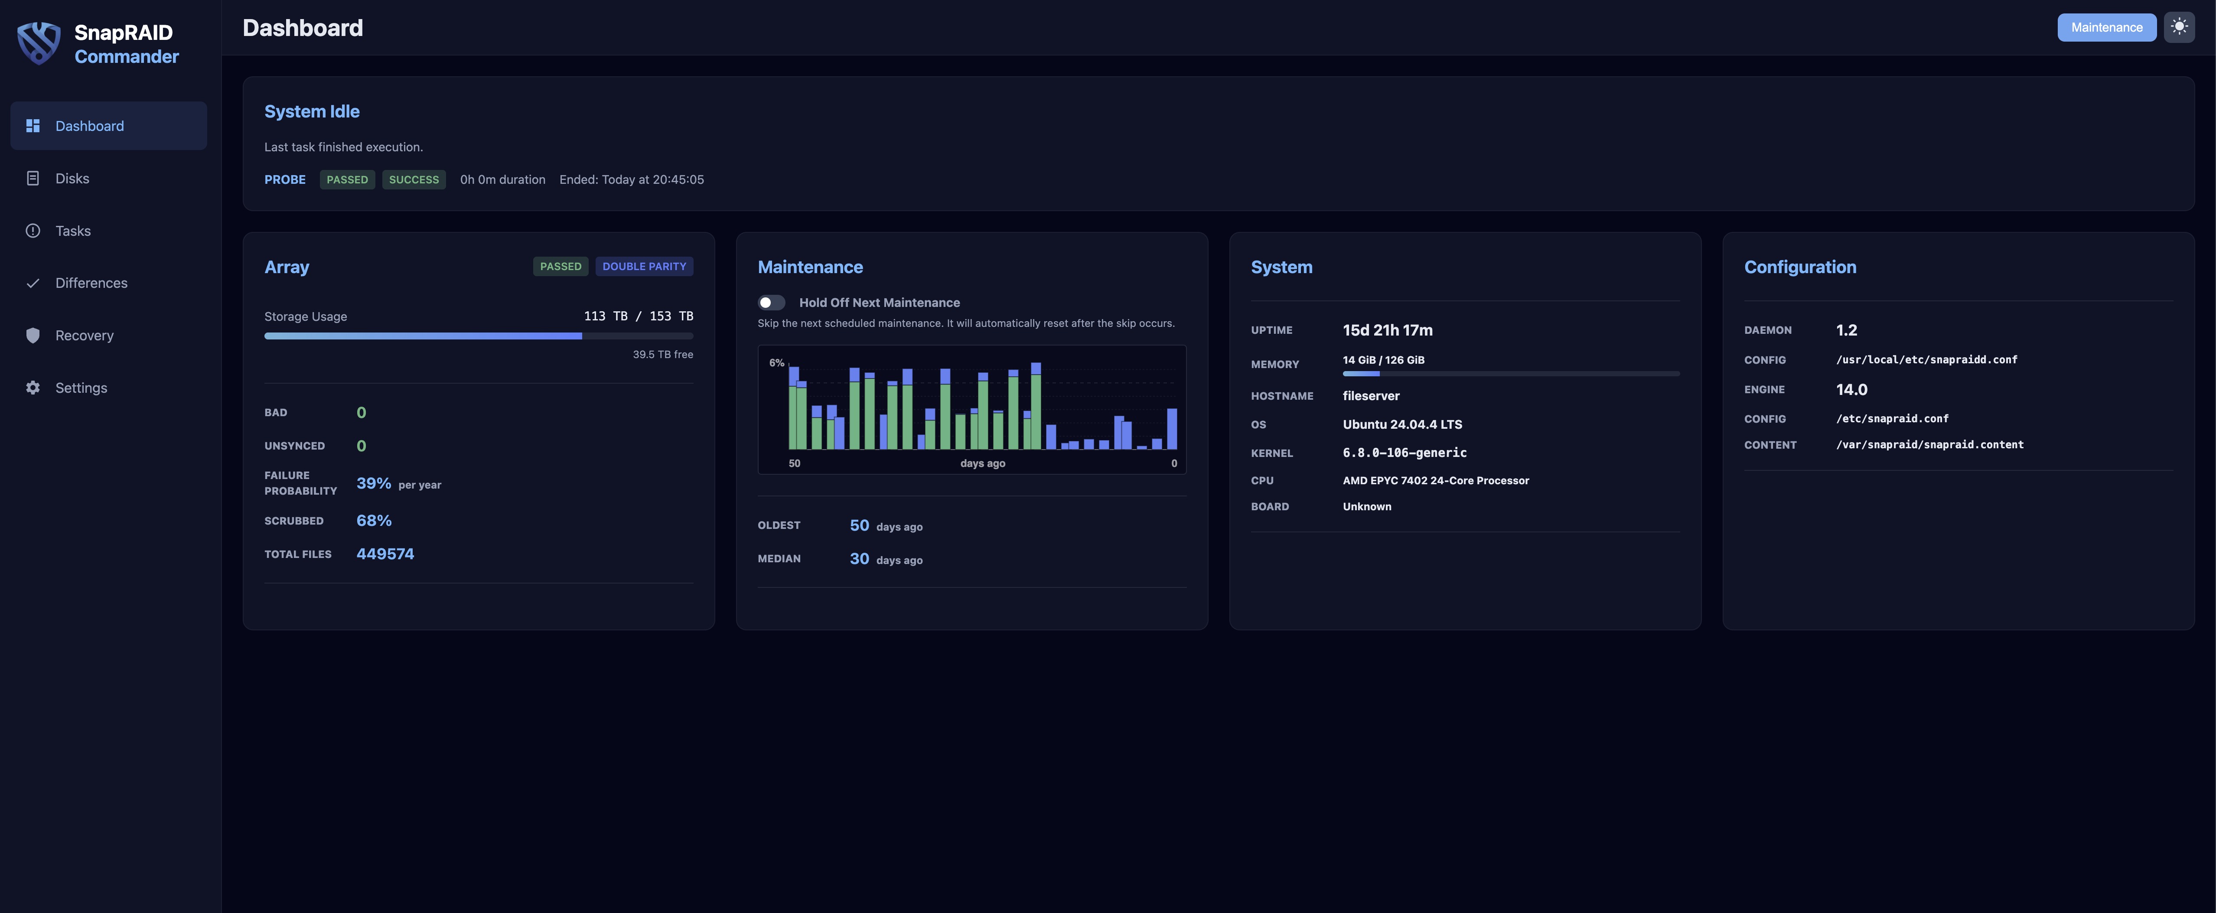Click the Storage Usage progress bar
Viewport: 2216px width, 913px height.
[478, 336]
